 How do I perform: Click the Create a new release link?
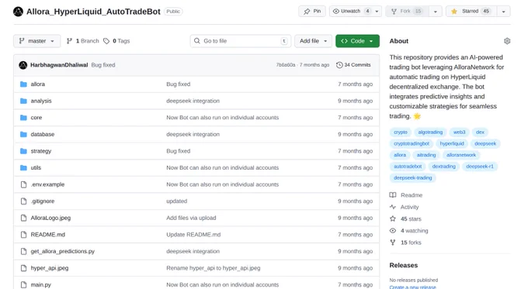point(412,287)
